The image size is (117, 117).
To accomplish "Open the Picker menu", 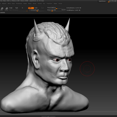I will click(13, 4).
